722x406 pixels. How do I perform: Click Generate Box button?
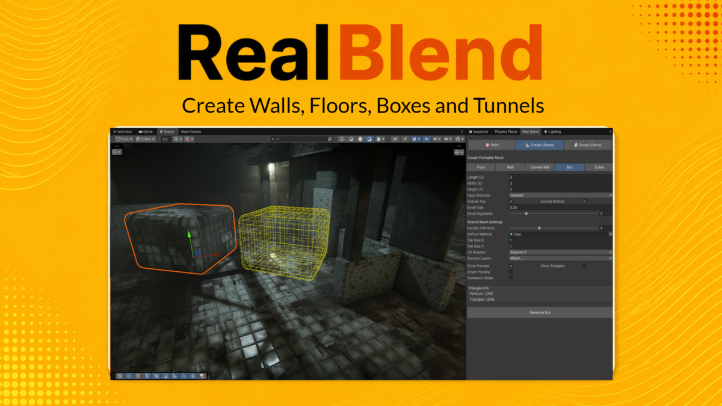(x=540, y=312)
